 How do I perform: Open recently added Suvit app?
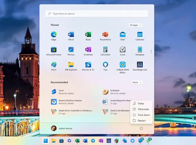[x=62, y=92]
